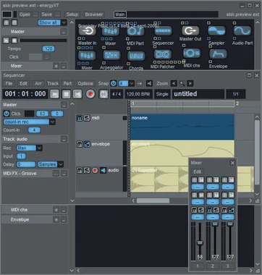Collapse the Track: audio section

(x=64, y=139)
